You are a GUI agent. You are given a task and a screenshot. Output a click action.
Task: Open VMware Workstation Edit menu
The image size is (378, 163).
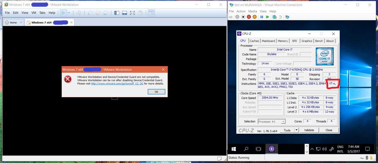[16, 13]
